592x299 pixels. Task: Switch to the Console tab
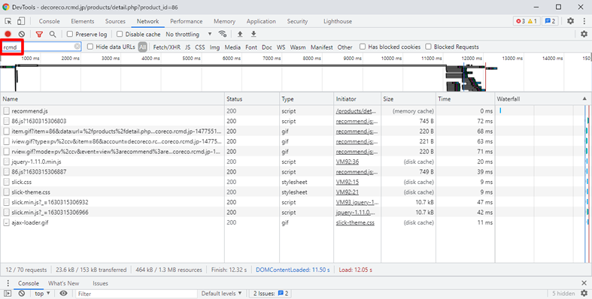pyautogui.click(x=49, y=21)
